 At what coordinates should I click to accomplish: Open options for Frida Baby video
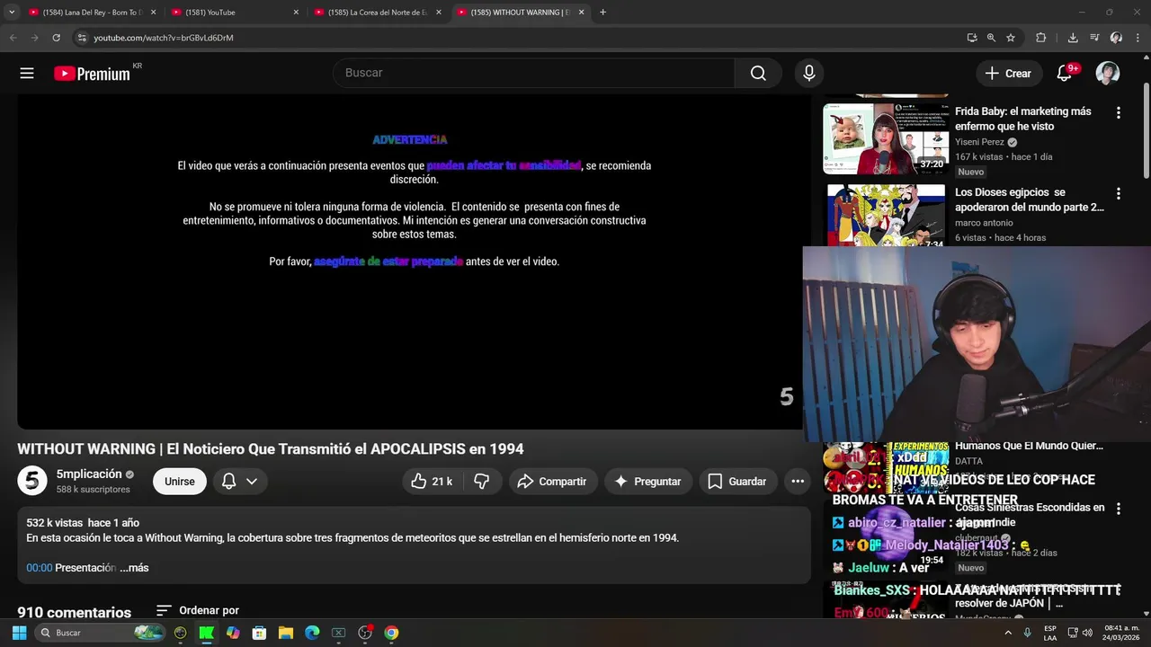(x=1119, y=113)
